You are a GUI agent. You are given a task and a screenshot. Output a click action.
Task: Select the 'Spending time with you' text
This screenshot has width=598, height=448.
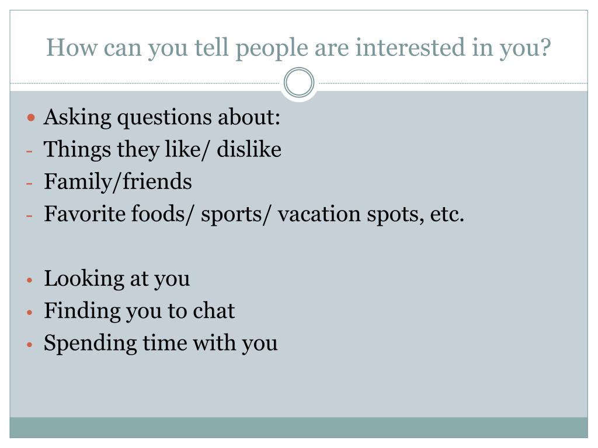[161, 344]
